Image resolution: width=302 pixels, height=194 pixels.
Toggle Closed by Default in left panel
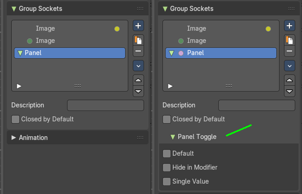pos(15,119)
